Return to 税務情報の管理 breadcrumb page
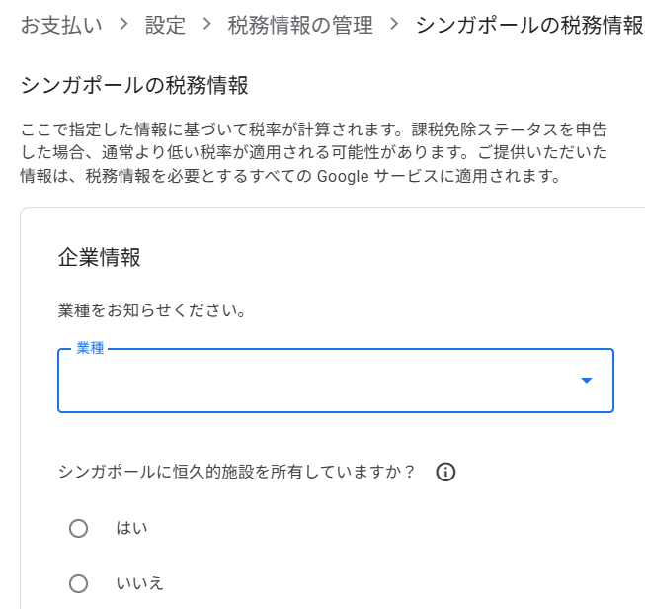 [300, 26]
